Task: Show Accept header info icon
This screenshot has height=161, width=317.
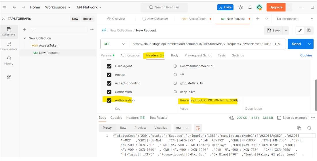Action: (x=175, y=75)
